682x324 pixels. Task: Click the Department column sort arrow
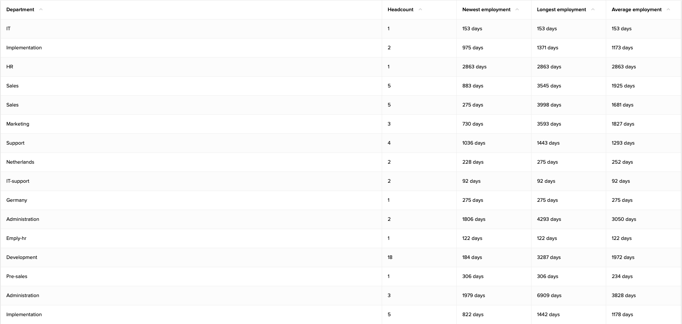(x=41, y=10)
